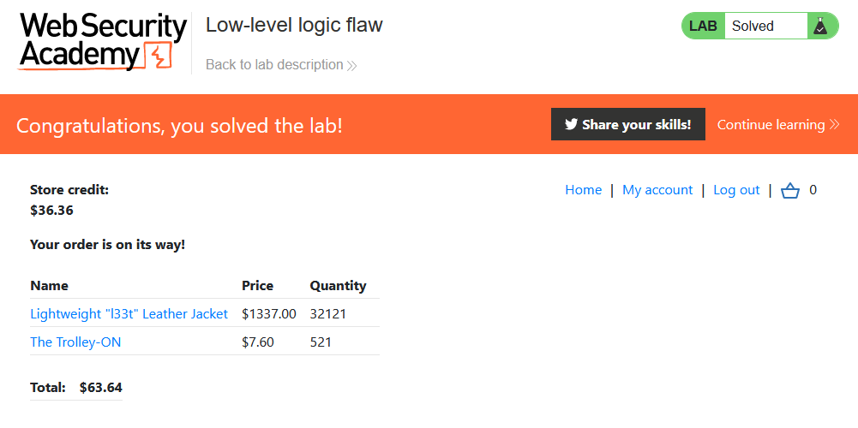858x428 pixels.
Task: Open the shopping basket icon
Action: [790, 191]
